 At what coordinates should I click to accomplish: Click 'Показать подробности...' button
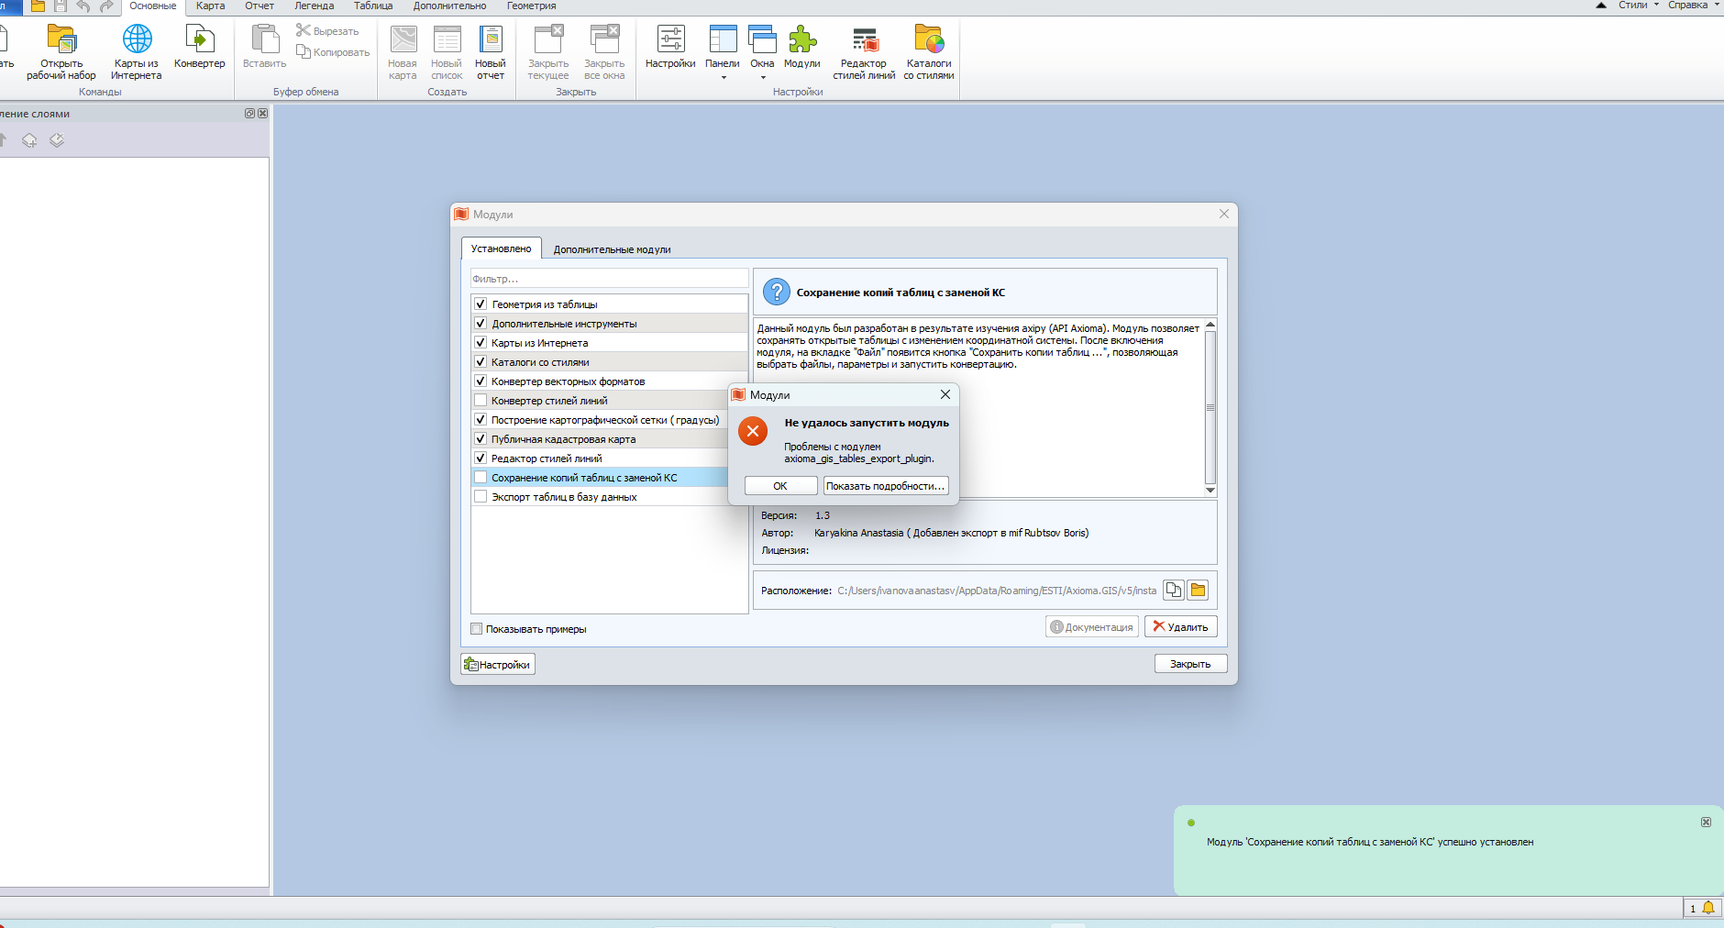(x=885, y=486)
